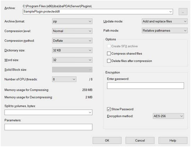Image resolution: width=191 pixels, height=147 pixels.
Task: Check Delete files after compression
Action: click(109, 61)
